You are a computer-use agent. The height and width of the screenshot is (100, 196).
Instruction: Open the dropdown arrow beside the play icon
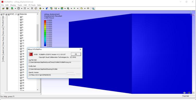78,9
